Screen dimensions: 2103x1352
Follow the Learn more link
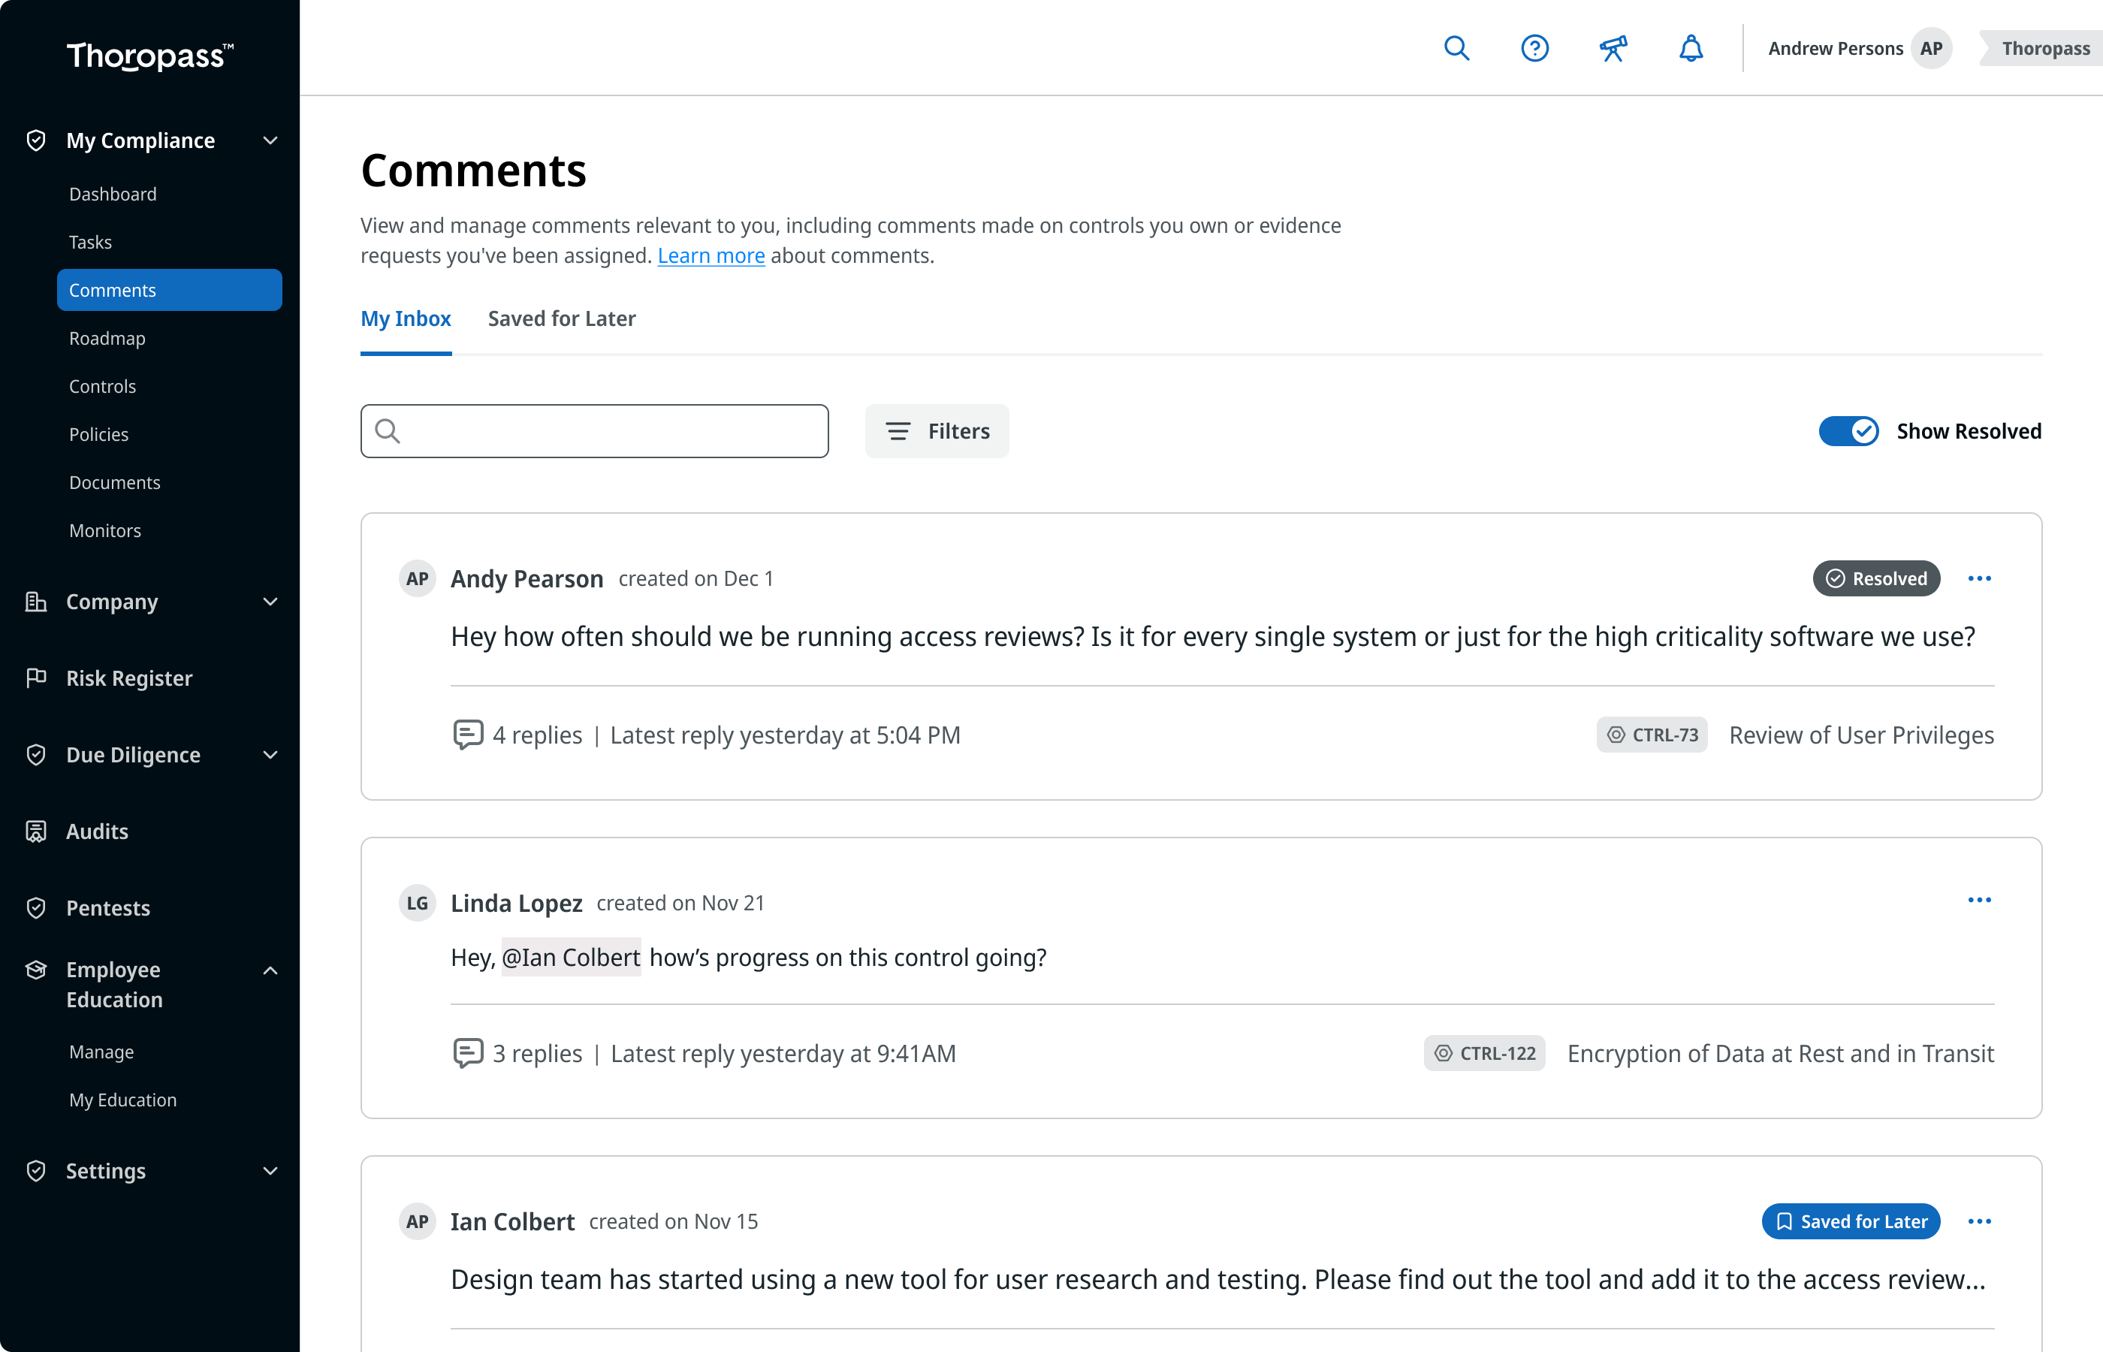click(x=711, y=255)
